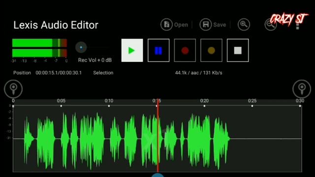Click the Open label
This screenshot has height=177, width=315.
pos(181,25)
